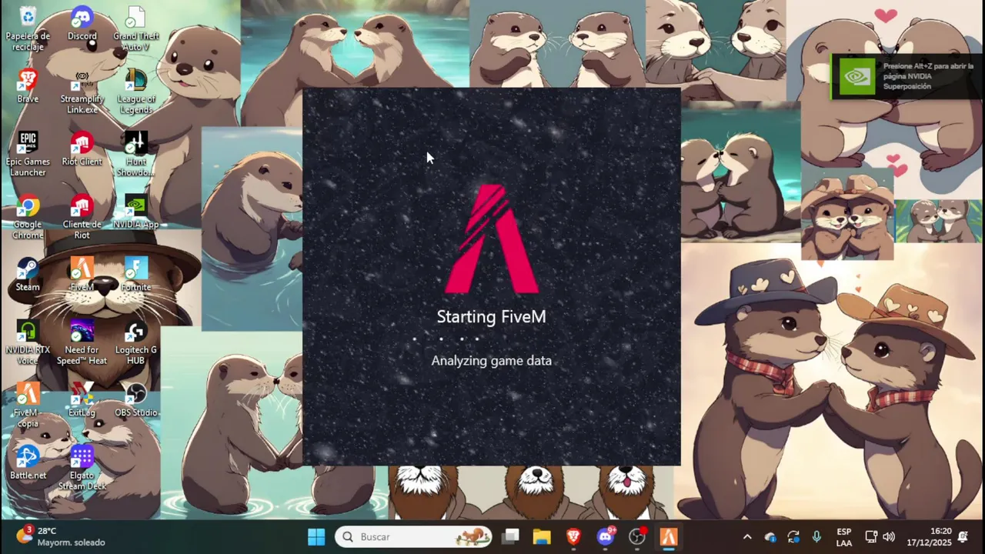
Task: Open the Epic Games Launcher shortcut
Action: point(28,154)
